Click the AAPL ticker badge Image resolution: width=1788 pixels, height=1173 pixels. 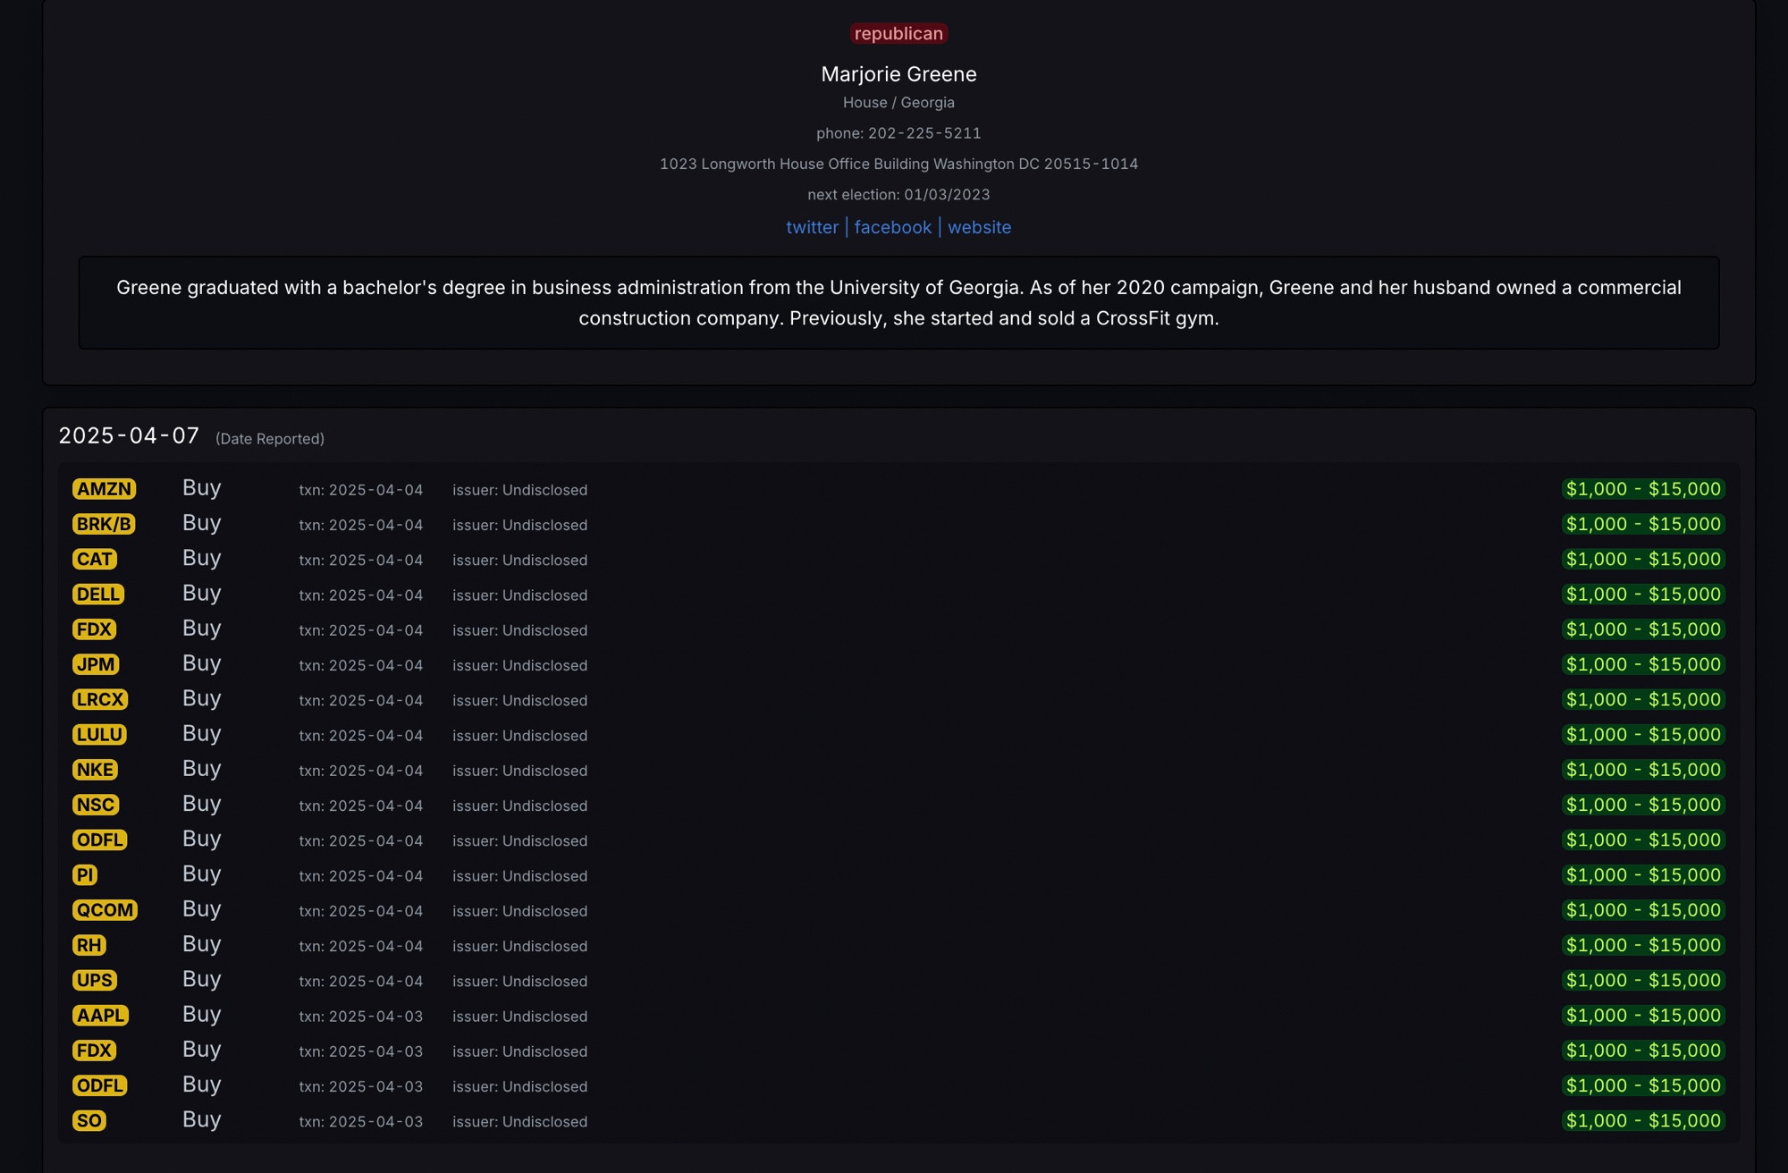click(x=101, y=1016)
